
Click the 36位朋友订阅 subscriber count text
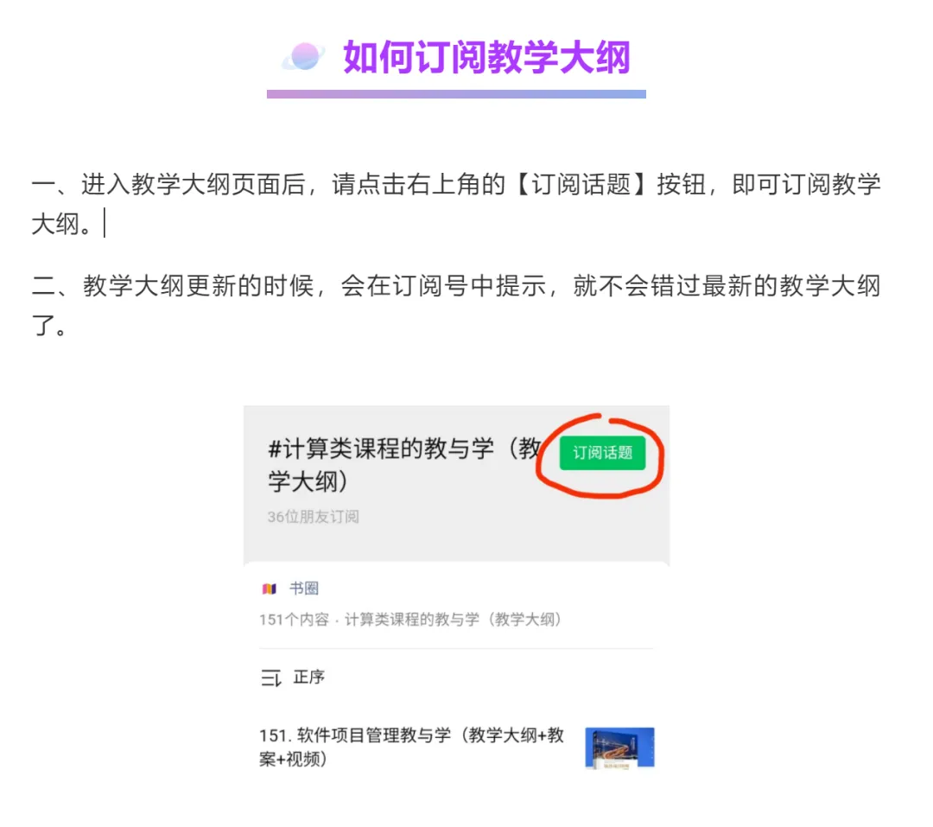pyautogui.click(x=313, y=517)
